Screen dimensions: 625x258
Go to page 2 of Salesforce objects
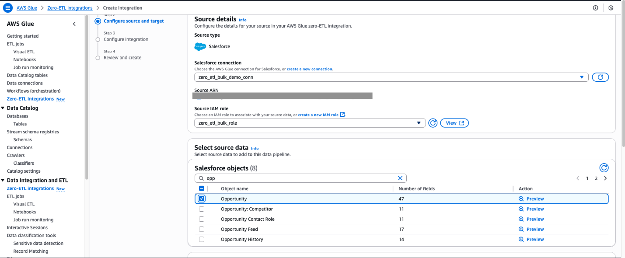596,178
